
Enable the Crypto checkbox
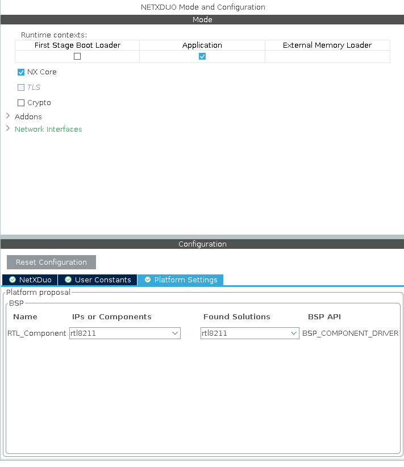(21, 103)
